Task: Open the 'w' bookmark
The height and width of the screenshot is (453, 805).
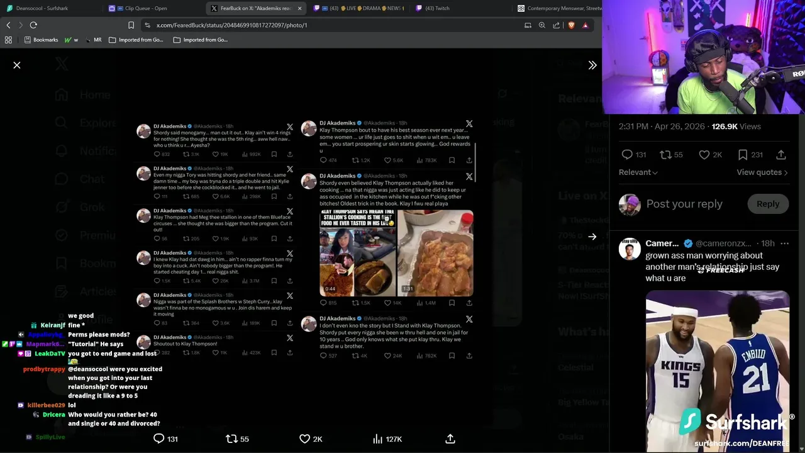Action: tap(71, 40)
